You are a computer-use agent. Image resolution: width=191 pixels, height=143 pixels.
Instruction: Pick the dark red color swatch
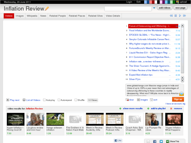click(x=153, y=2)
